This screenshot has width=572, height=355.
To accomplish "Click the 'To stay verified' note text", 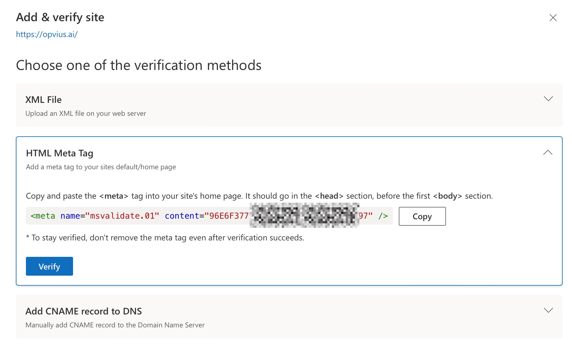I will (168, 238).
